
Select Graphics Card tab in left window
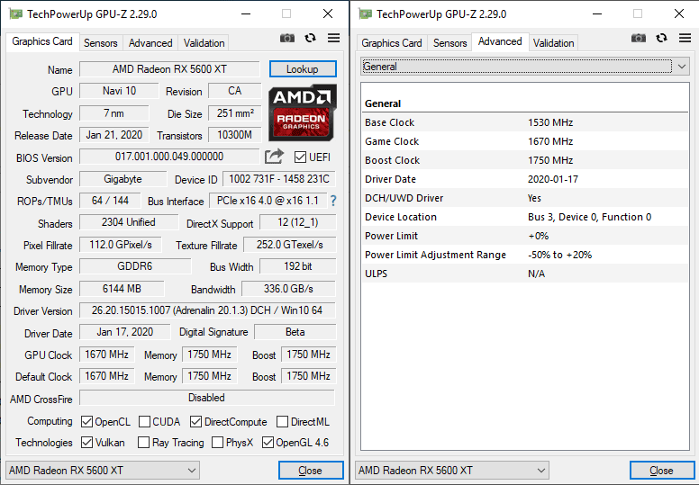(x=42, y=42)
